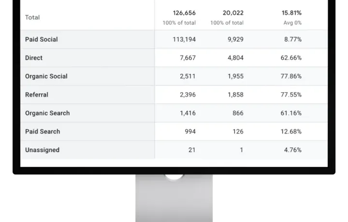This screenshot has height=222, width=348.
Task: Select the Organic Social row label
Action: 46,76
